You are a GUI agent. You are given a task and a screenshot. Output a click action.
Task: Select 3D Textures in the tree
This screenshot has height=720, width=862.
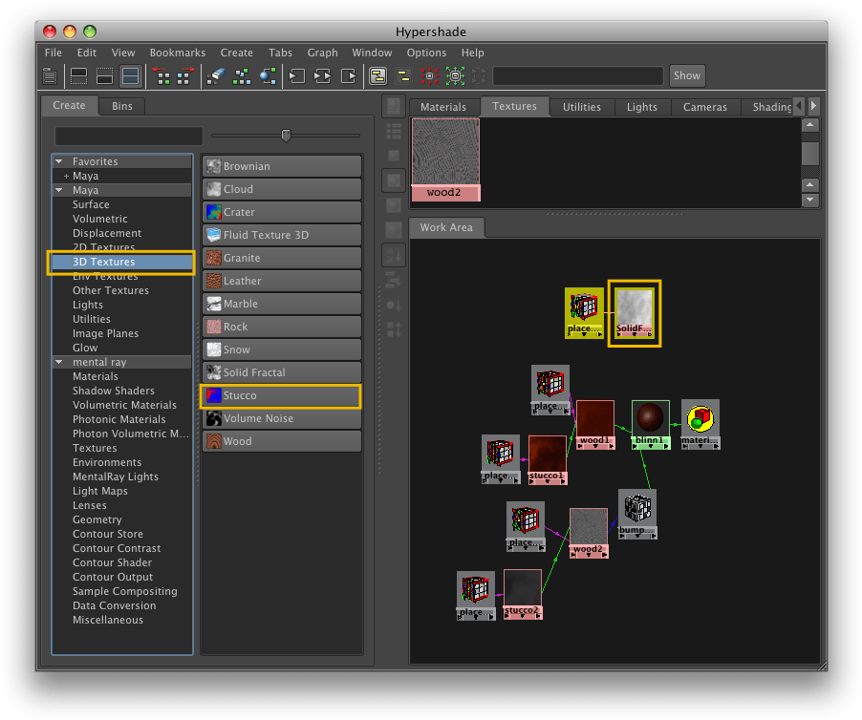point(122,262)
